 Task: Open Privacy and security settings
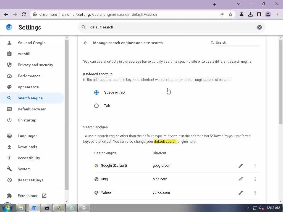pos(32,65)
